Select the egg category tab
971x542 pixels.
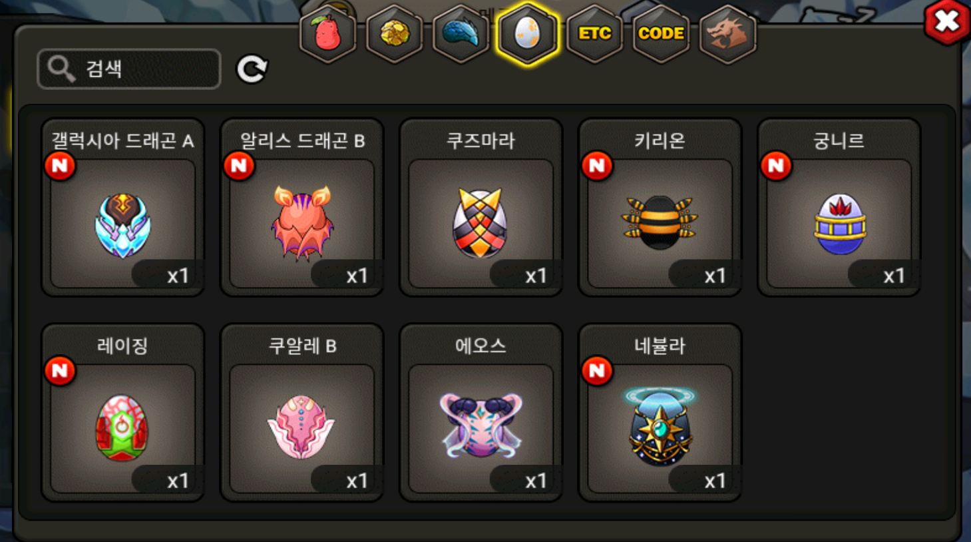[x=527, y=33]
